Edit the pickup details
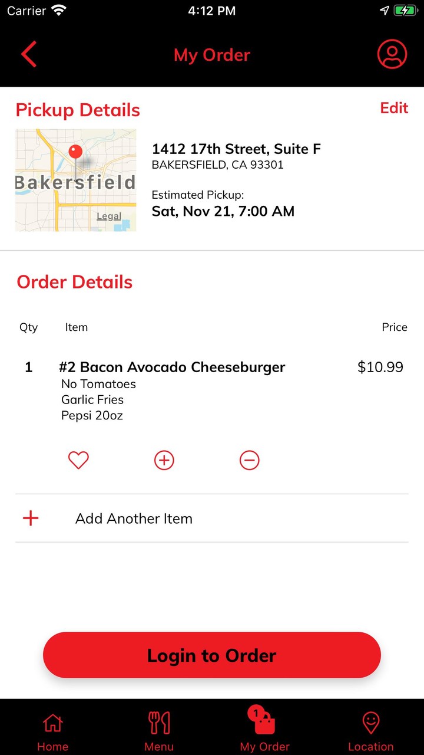Image resolution: width=424 pixels, height=755 pixels. pos(394,108)
